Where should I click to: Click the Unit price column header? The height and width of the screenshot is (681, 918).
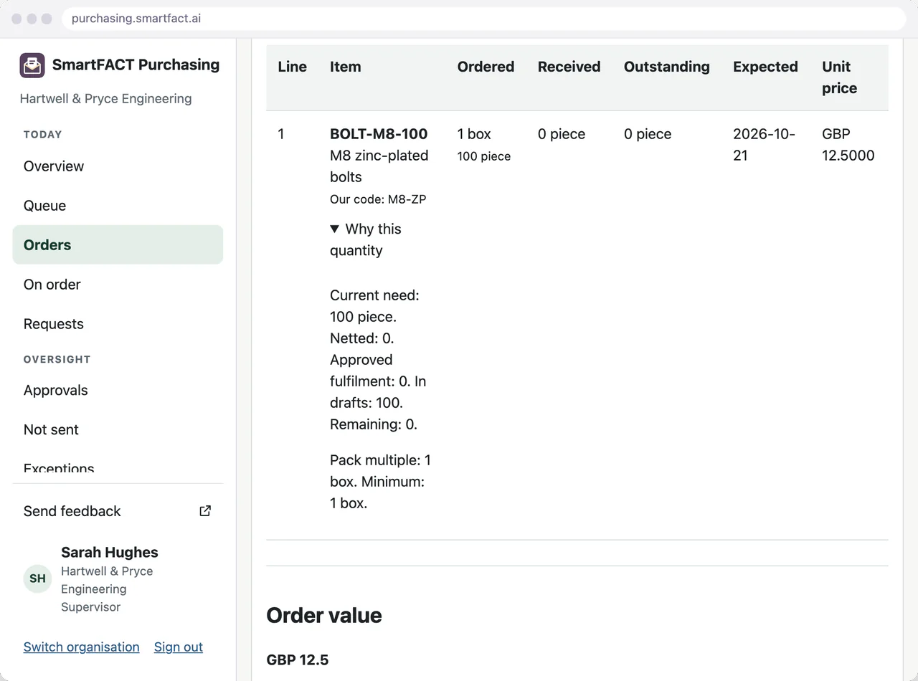coord(839,77)
